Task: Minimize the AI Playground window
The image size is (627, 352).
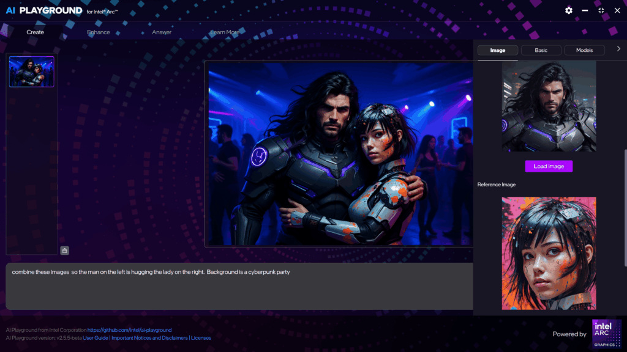Action: 585,10
